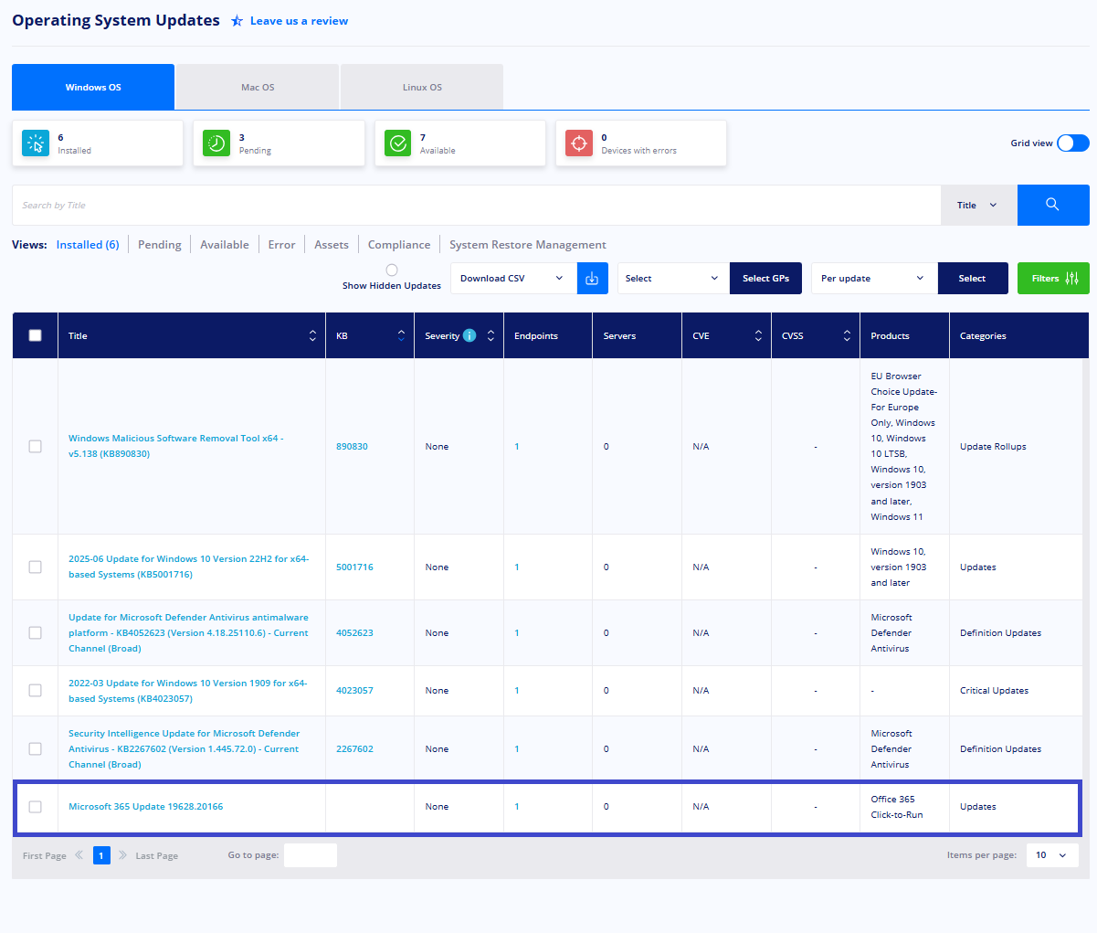
Task: Click the star next to Leave us a review
Action: coord(237,21)
